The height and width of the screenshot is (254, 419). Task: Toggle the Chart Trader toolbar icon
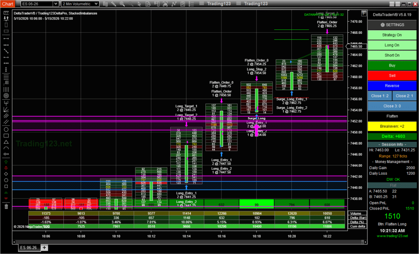tap(157, 4)
